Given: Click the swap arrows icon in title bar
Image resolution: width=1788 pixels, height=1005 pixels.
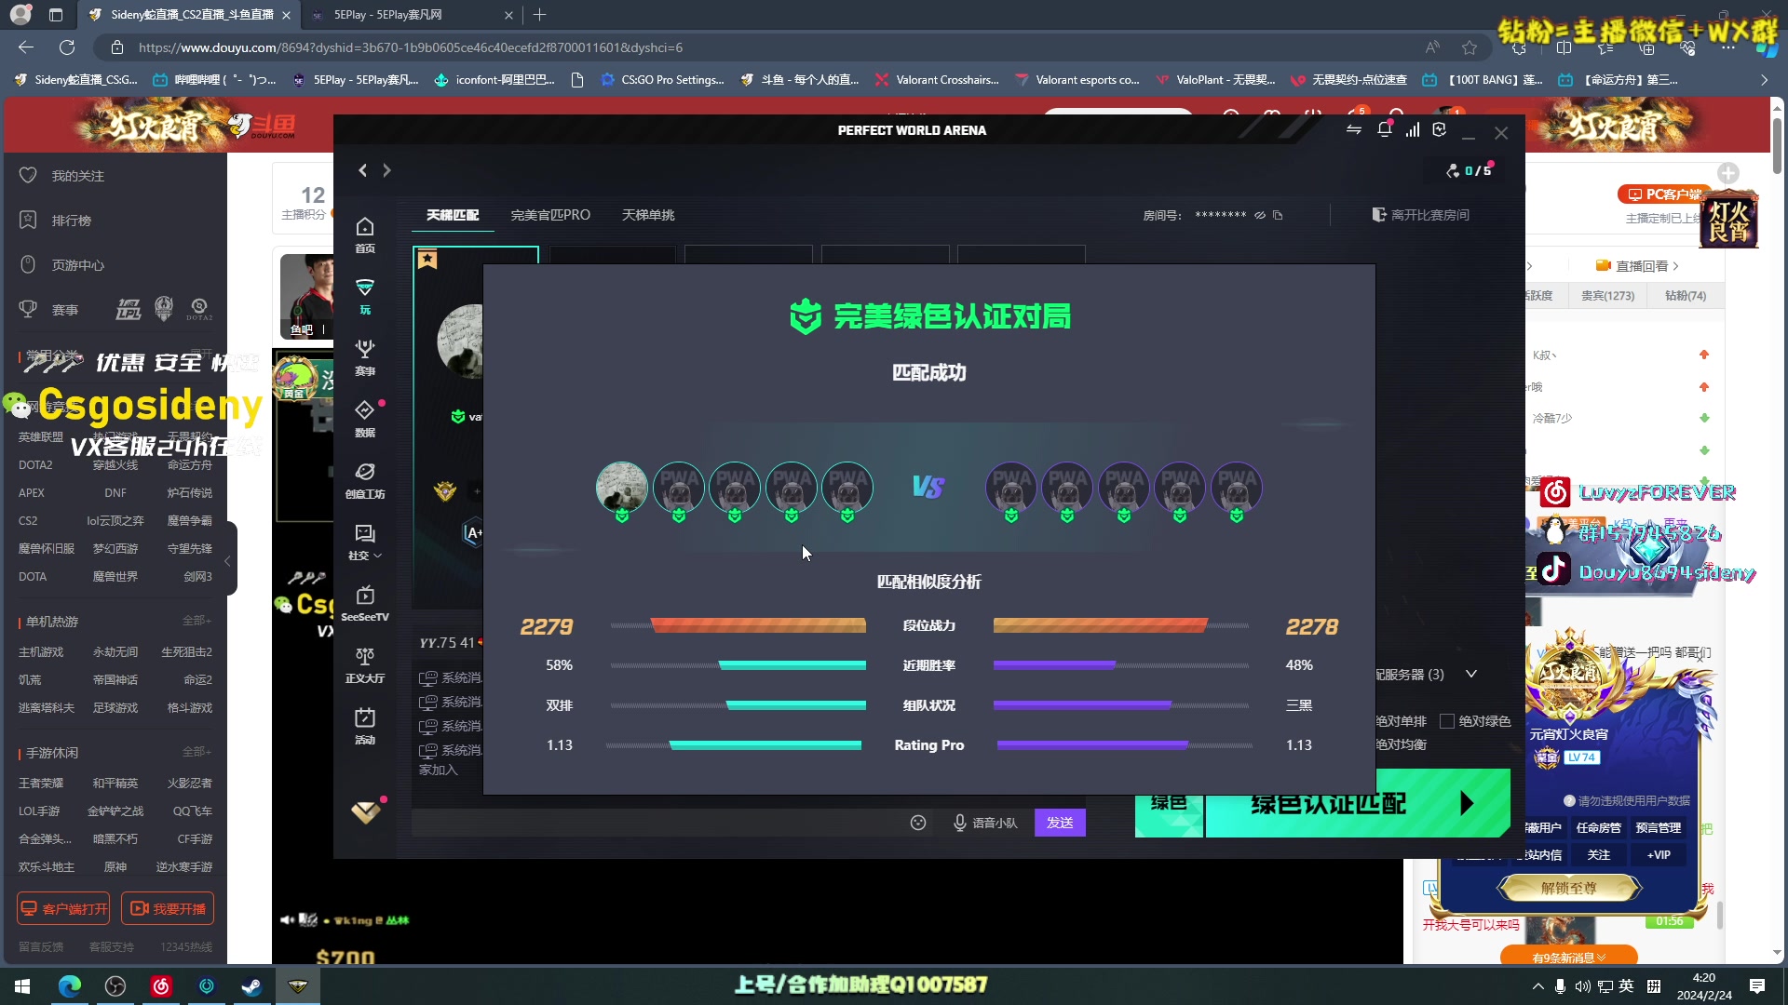Looking at the screenshot, I should click(x=1354, y=130).
